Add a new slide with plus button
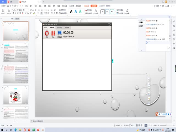 (15, 121)
